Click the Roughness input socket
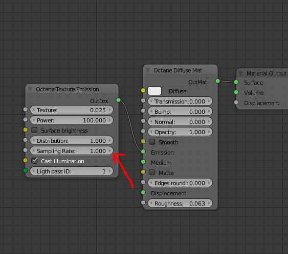The image size is (288, 254). (x=143, y=202)
